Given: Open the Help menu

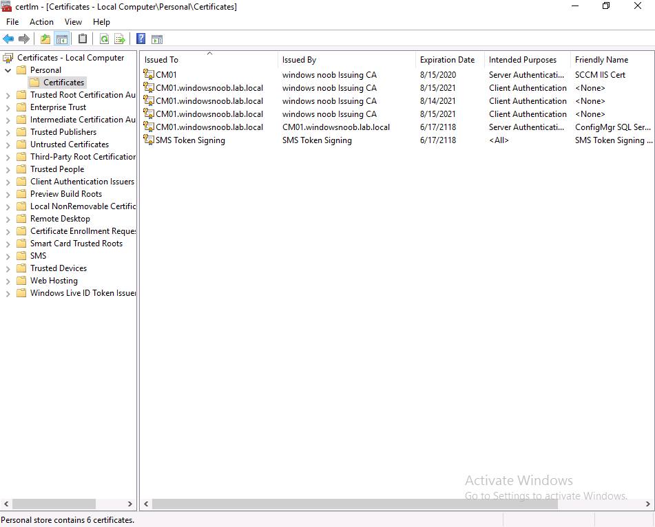Looking at the screenshot, I should 101,22.
